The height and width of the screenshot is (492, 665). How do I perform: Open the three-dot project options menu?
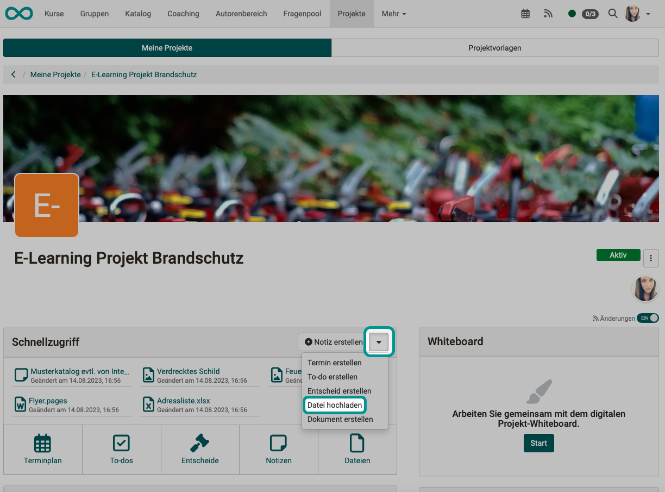pos(651,258)
